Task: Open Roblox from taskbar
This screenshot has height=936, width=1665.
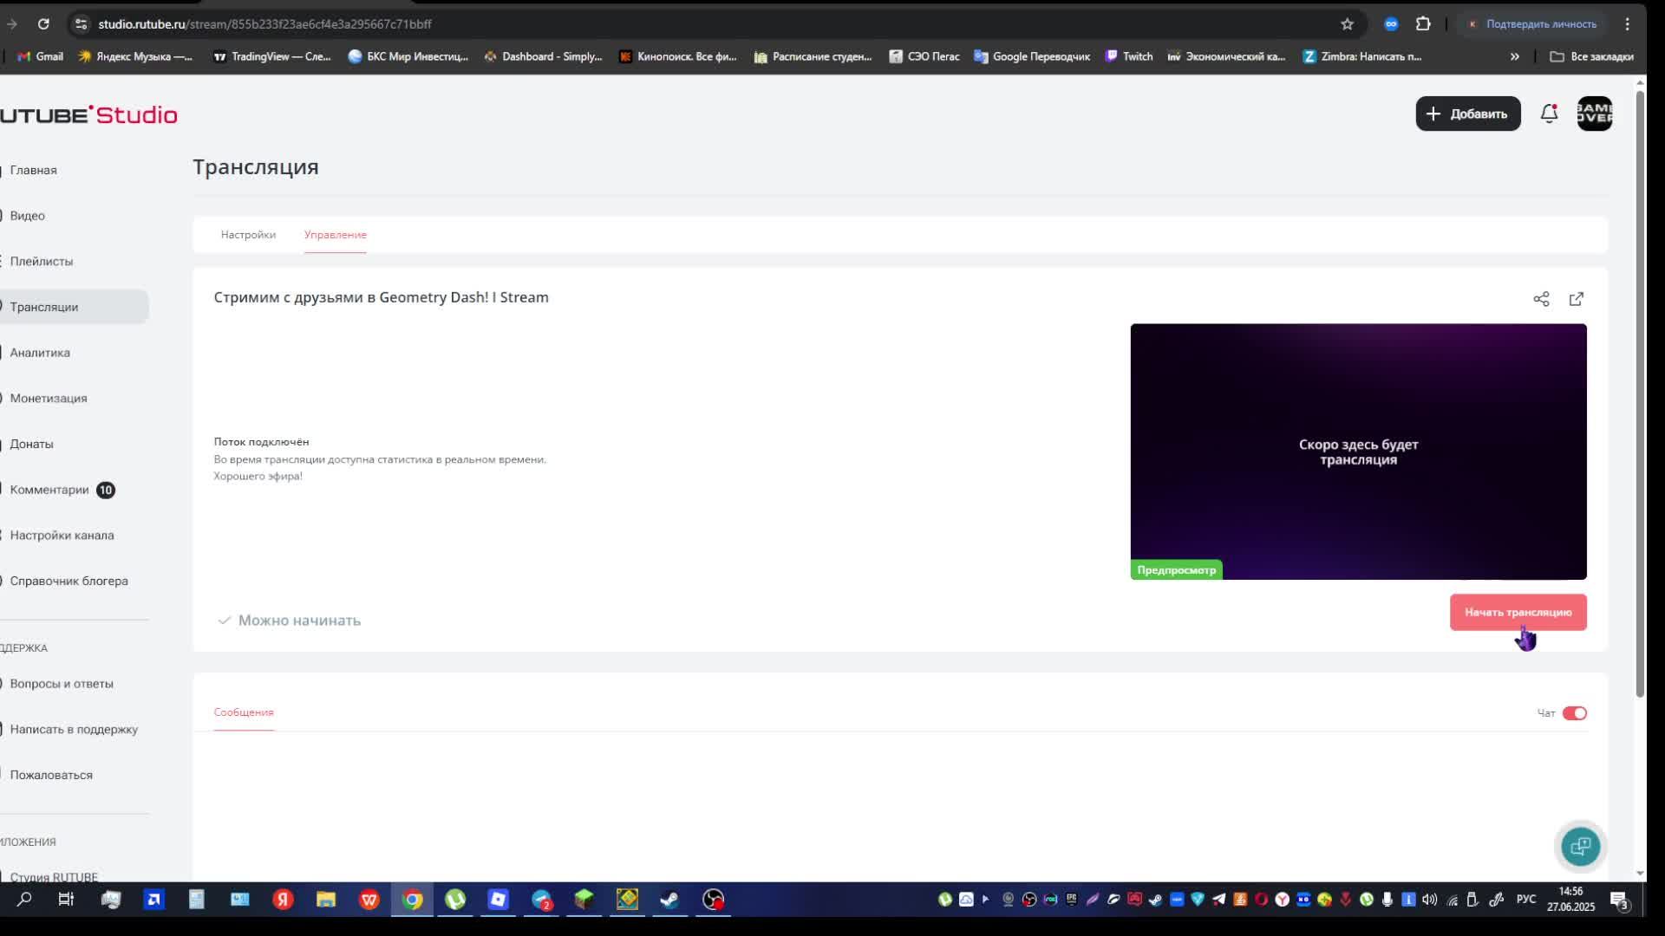Action: tap(498, 900)
